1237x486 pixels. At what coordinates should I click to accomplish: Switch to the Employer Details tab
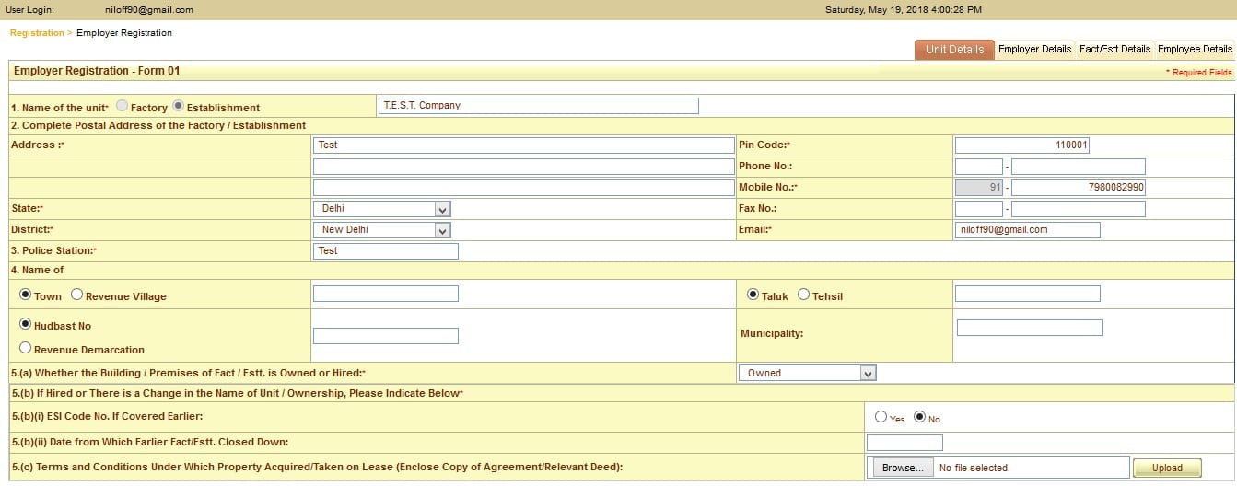1034,50
